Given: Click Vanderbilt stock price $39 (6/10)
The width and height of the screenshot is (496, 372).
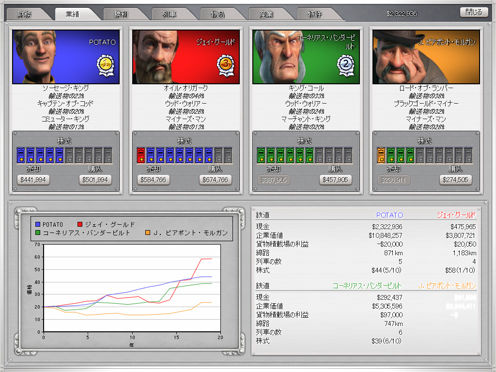Looking at the screenshot, I should (x=387, y=341).
